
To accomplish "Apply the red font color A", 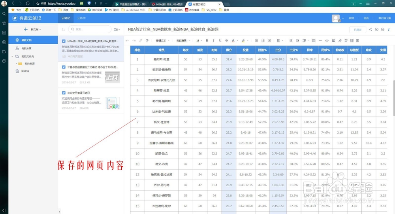I will [x=233, y=40].
